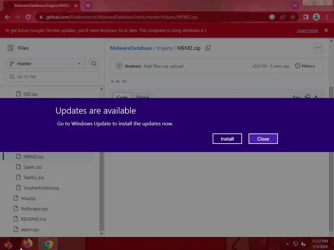Open the Add files via upload commit
334x250 pixels.
163,66
